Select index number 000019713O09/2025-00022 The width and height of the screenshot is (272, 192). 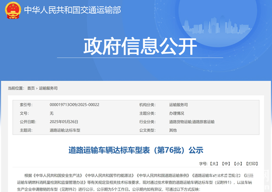[74, 105]
